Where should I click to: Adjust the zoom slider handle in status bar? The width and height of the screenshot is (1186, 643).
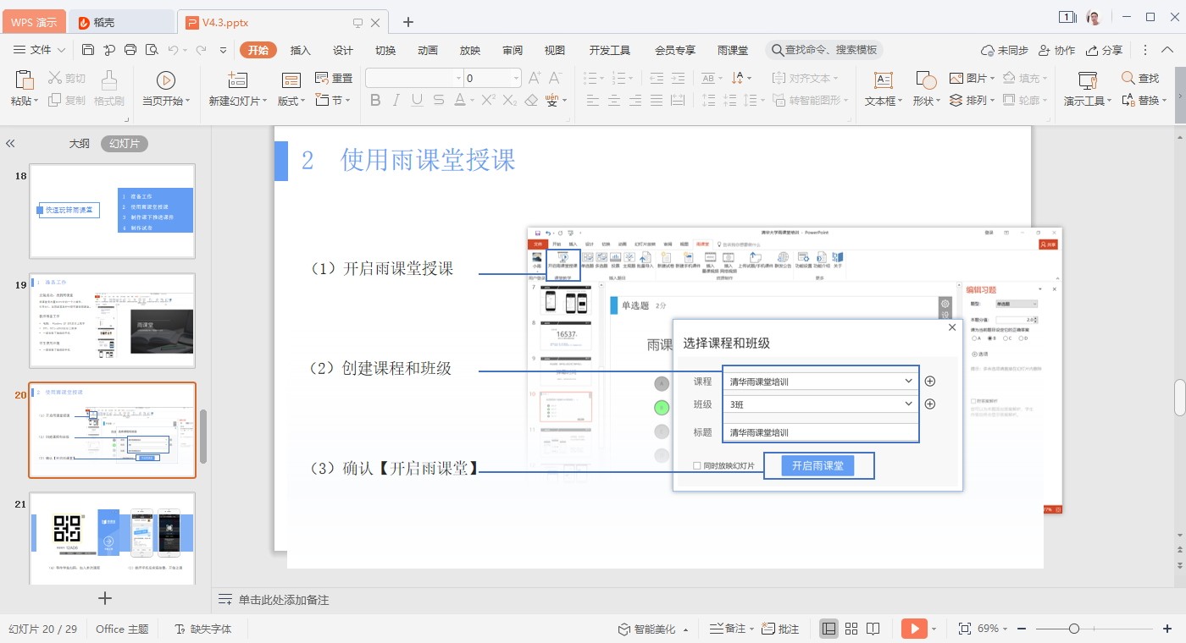[1074, 629]
